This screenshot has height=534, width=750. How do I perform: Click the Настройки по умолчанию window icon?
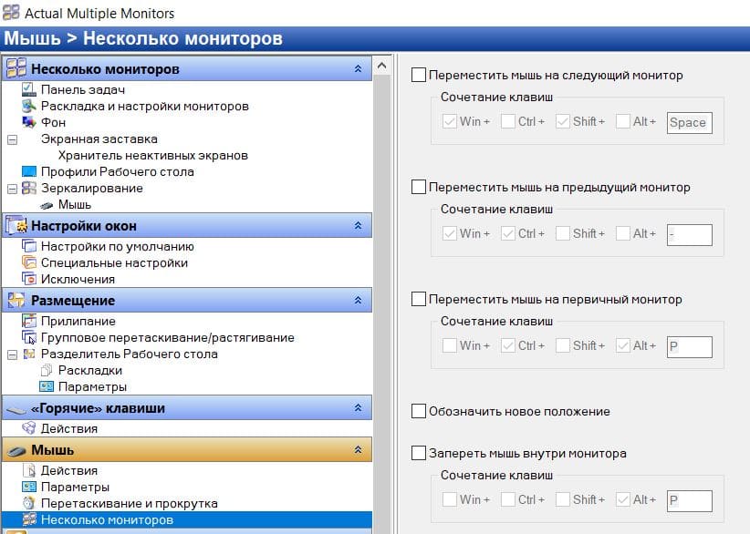(29, 246)
